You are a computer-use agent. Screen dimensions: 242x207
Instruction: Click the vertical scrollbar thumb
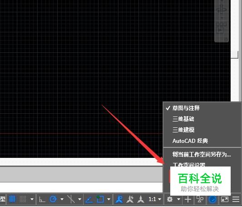pos(234,55)
